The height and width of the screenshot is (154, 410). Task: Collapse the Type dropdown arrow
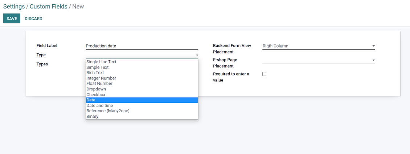pyautogui.click(x=197, y=55)
